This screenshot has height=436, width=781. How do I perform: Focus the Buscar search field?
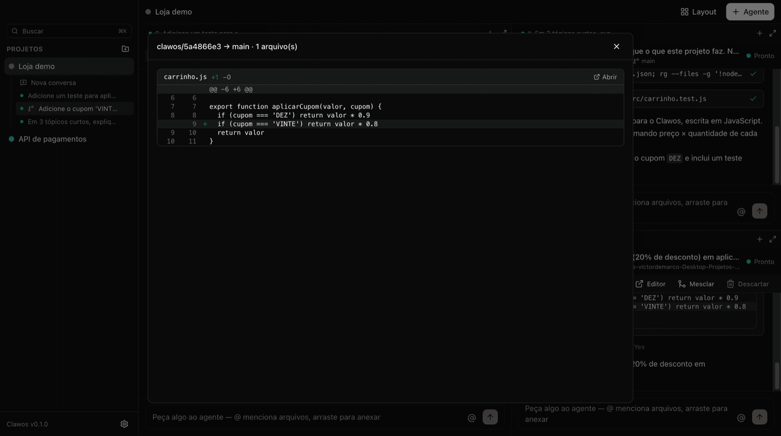69,31
